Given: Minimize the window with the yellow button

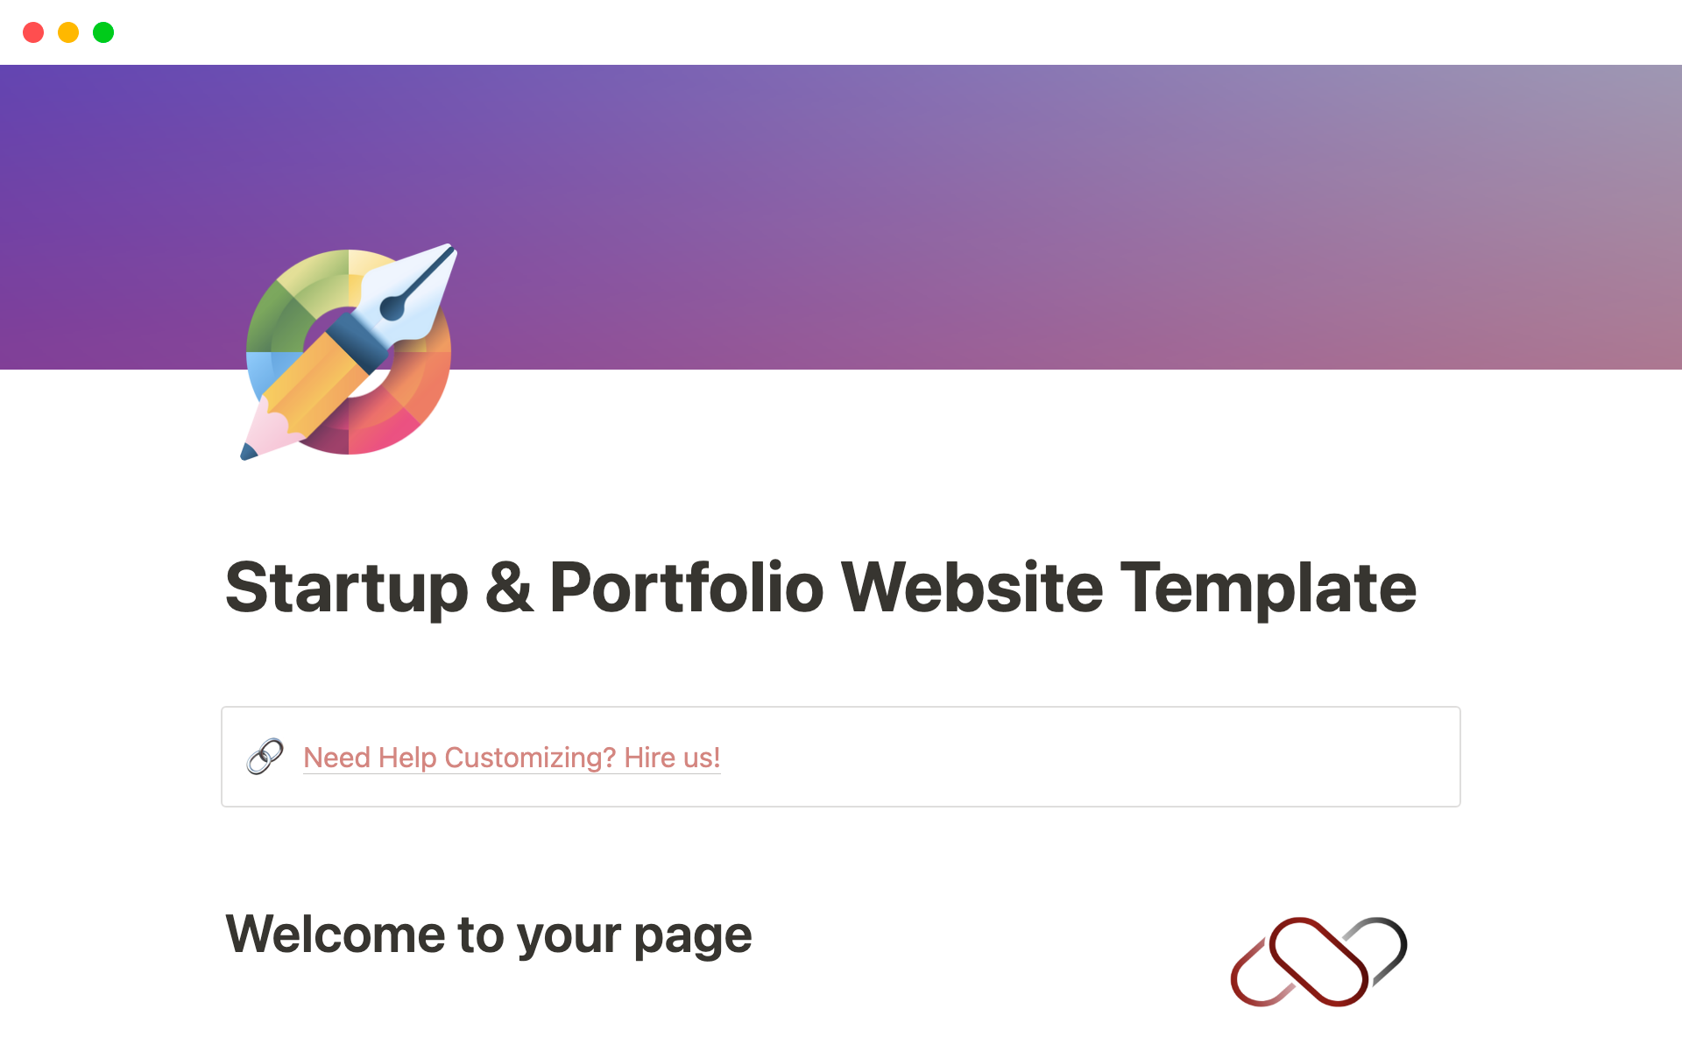Looking at the screenshot, I should [68, 32].
